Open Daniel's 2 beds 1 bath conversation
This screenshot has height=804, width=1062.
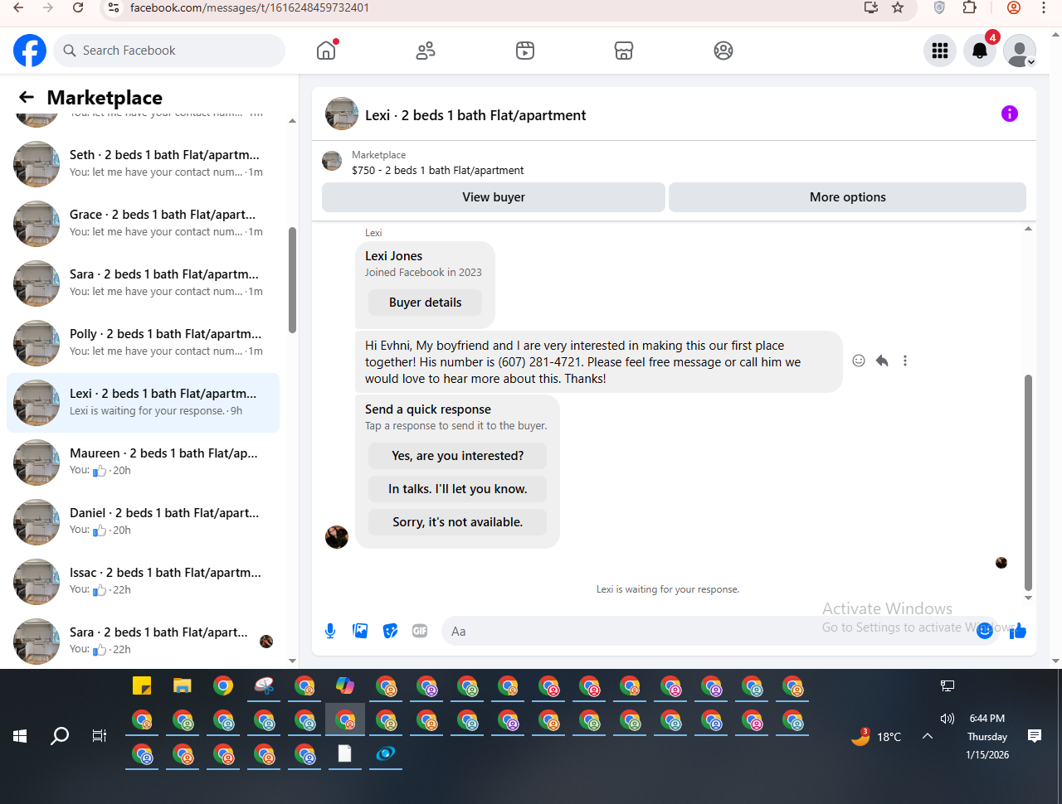[x=143, y=522]
